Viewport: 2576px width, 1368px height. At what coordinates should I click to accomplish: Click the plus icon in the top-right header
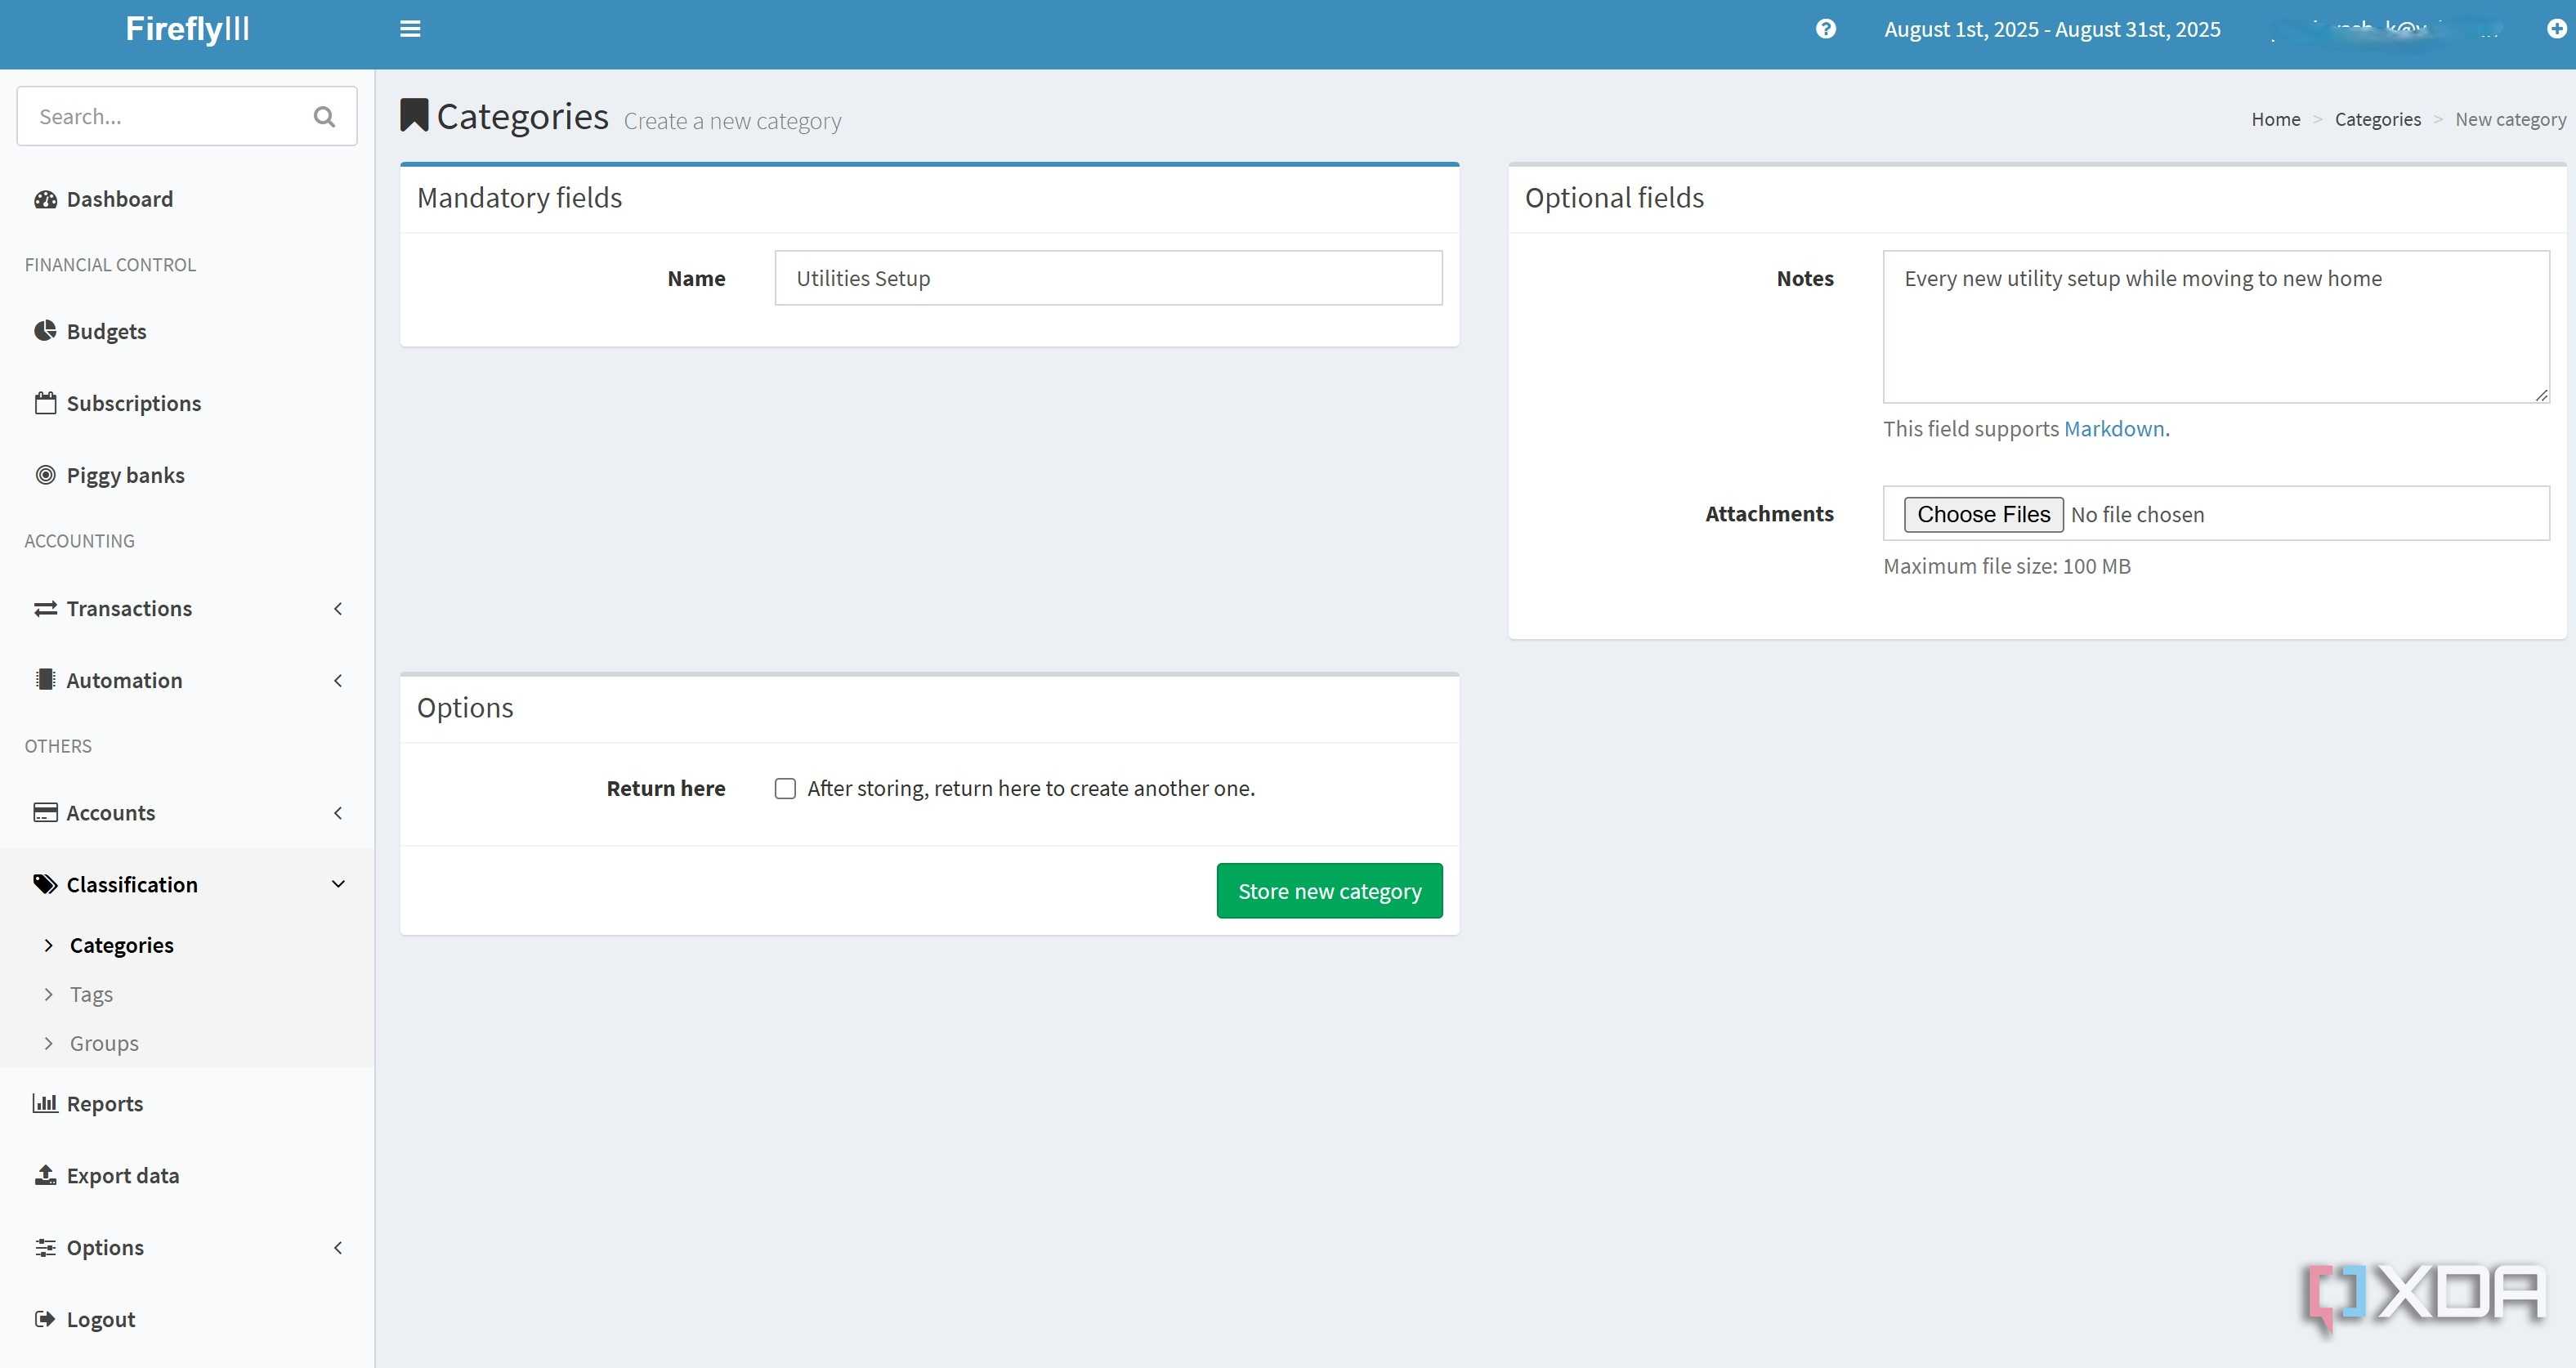point(2556,29)
